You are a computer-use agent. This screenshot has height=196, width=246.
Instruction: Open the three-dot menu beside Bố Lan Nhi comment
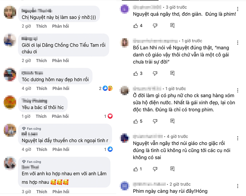point(237,42)
